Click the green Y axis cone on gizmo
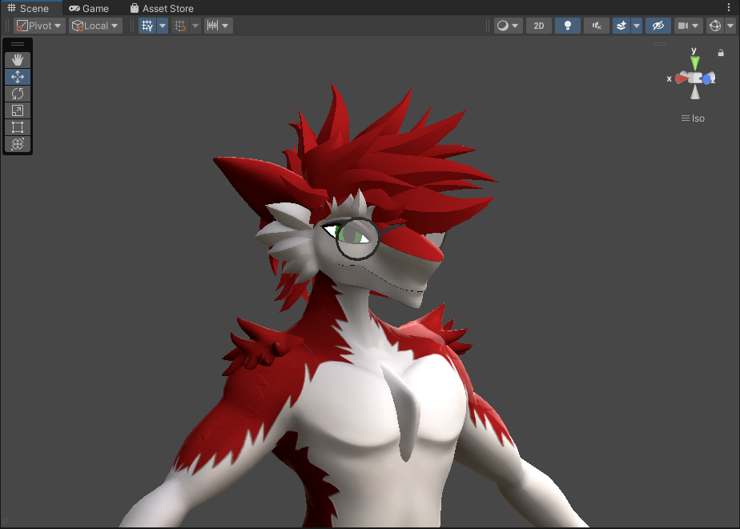 pyautogui.click(x=695, y=62)
